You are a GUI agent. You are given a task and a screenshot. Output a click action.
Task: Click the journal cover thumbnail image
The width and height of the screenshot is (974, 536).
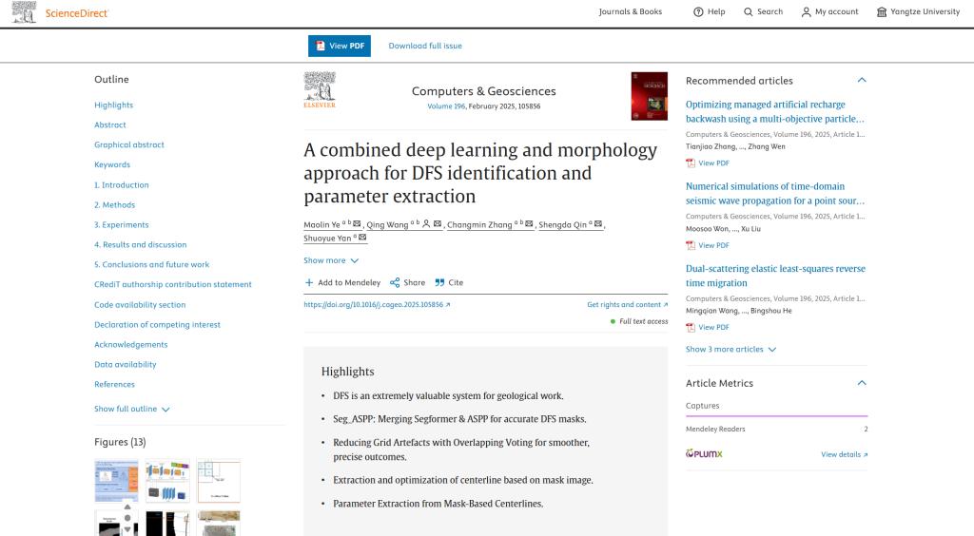(x=649, y=96)
